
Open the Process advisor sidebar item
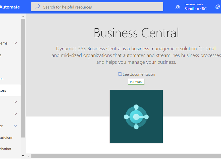tap(6, 138)
